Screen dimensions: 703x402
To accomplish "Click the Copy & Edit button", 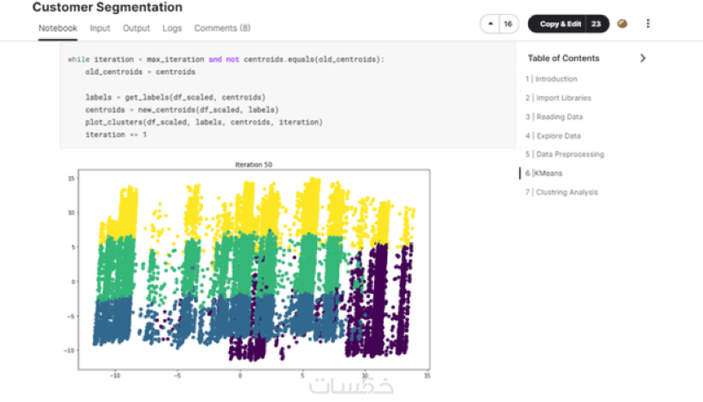I will 560,24.
